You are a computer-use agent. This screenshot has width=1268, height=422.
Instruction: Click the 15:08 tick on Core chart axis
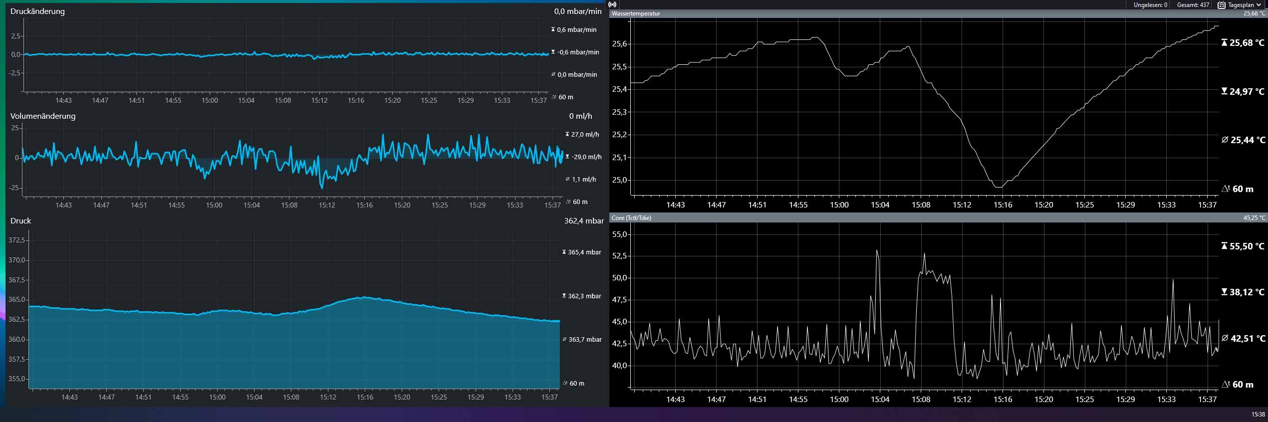point(921,399)
